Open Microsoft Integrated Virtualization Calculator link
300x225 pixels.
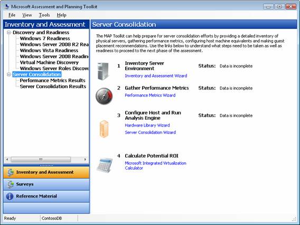pos(155,165)
